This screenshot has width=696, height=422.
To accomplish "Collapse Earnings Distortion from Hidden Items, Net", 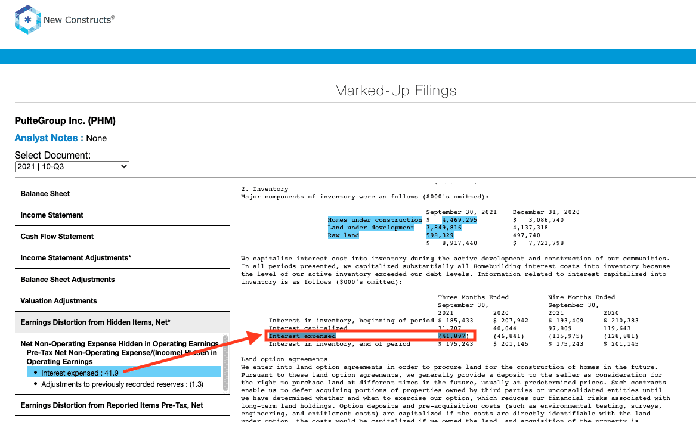I will pos(122,322).
